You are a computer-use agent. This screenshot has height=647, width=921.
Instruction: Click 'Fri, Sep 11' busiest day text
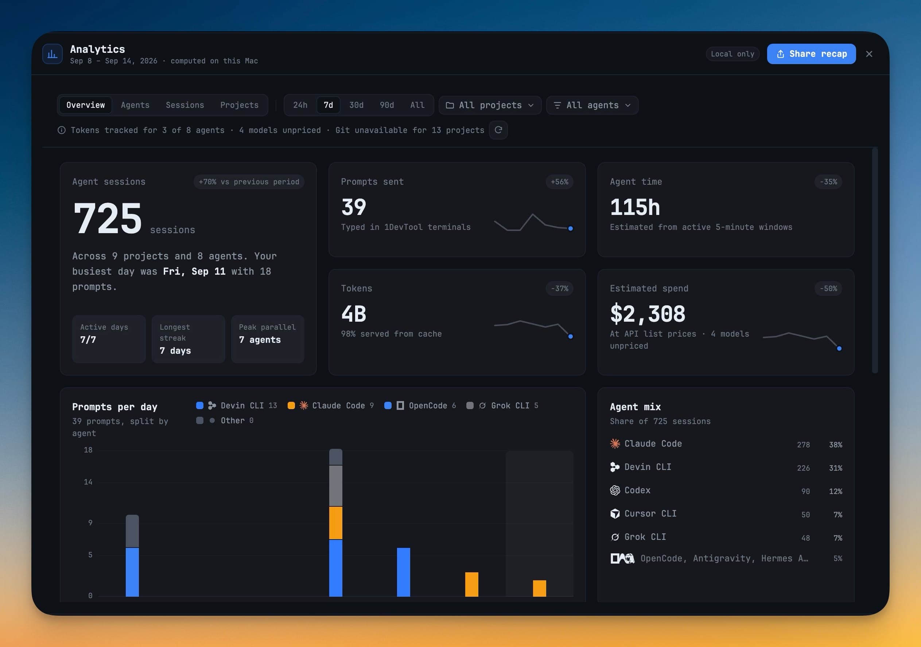coord(194,271)
